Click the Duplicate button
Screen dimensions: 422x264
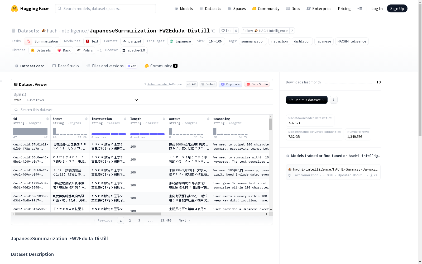[230, 84]
